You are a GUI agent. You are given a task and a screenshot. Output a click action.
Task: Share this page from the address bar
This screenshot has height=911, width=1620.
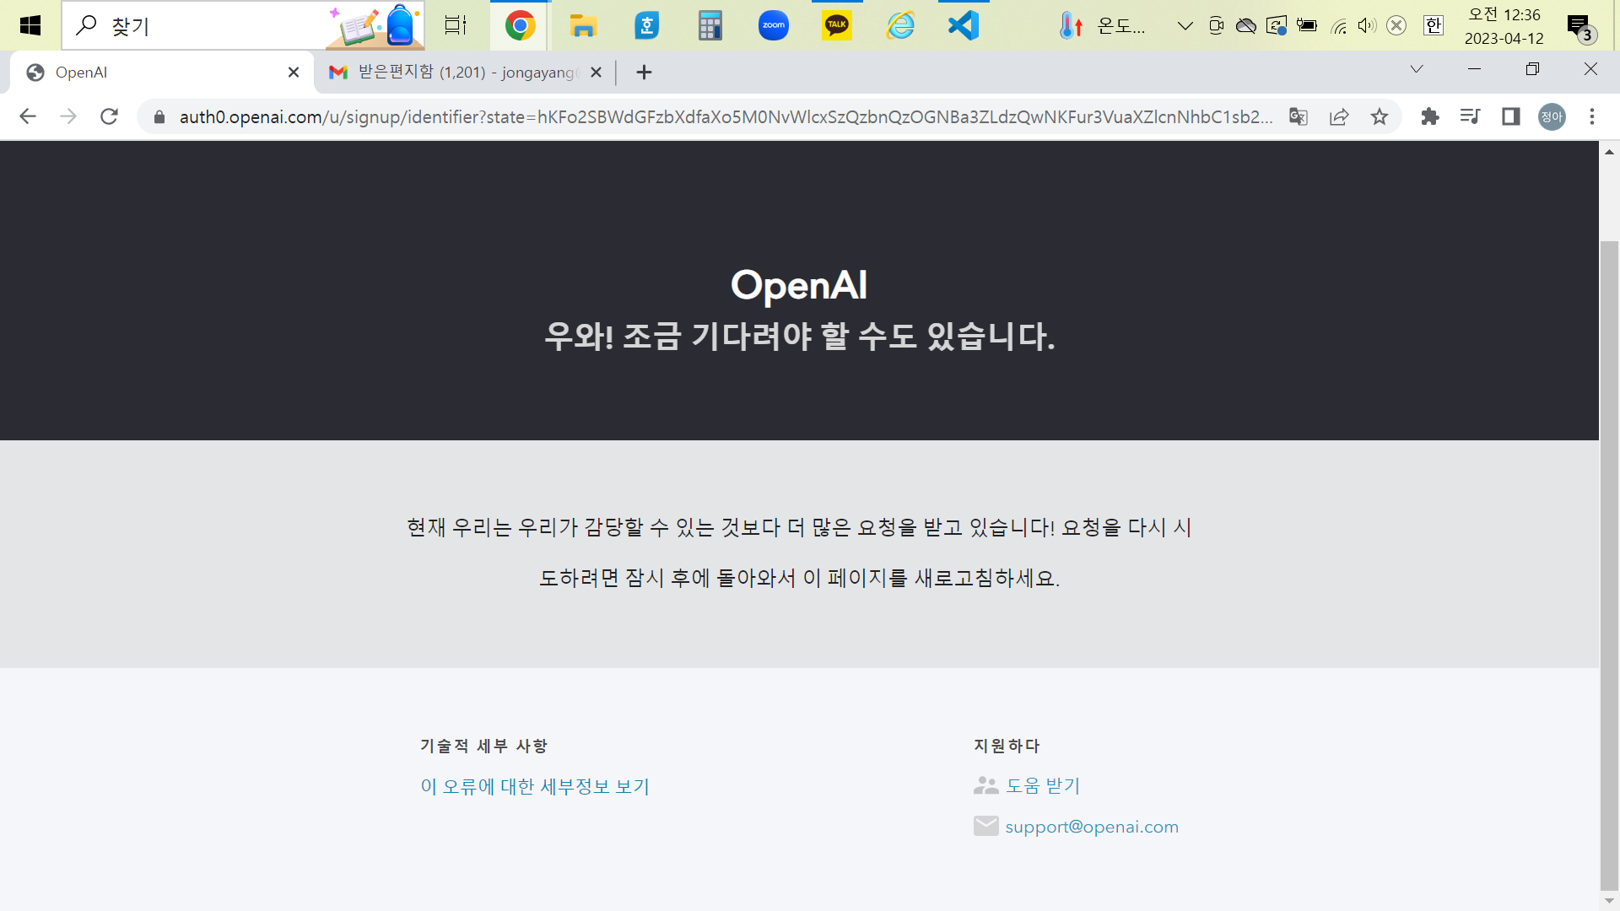(1339, 116)
